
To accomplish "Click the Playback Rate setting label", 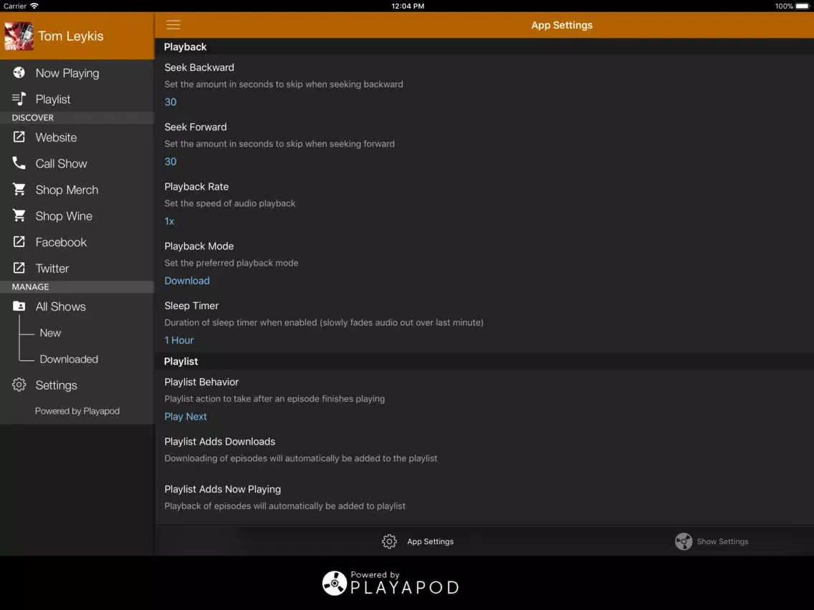I will pos(196,187).
